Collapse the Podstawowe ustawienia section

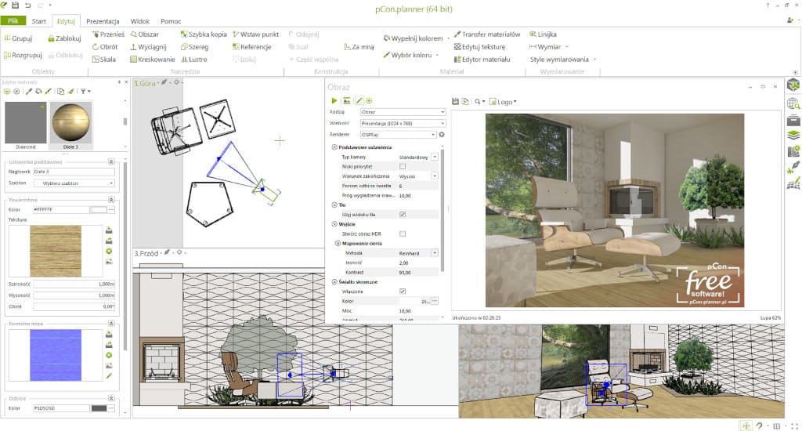[x=335, y=147]
